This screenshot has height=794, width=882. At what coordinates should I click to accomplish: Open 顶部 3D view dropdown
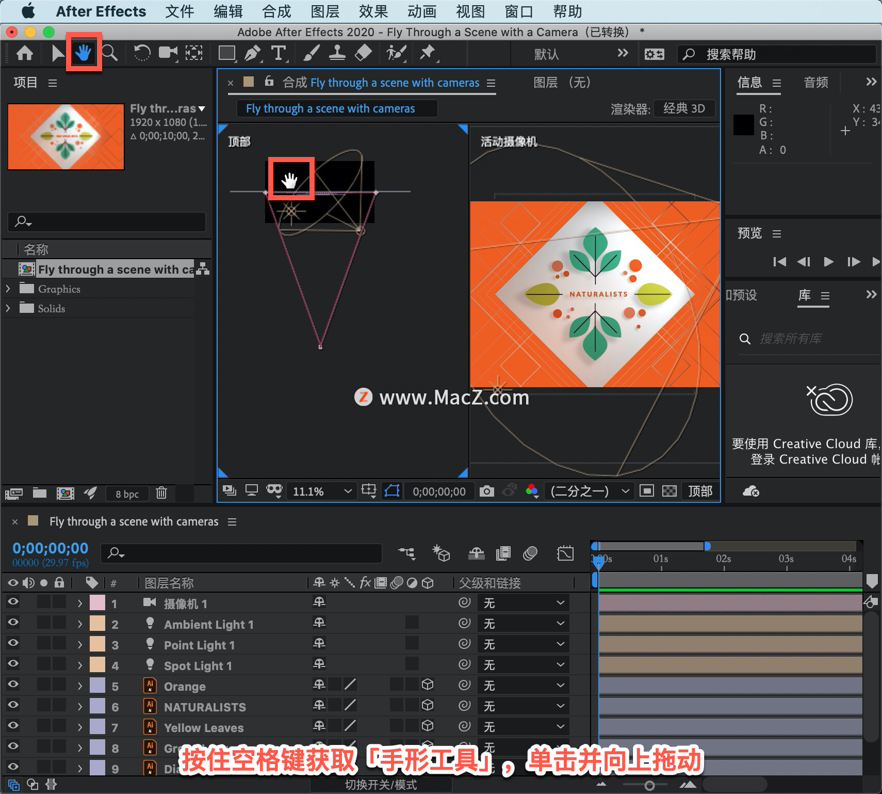pos(700,491)
